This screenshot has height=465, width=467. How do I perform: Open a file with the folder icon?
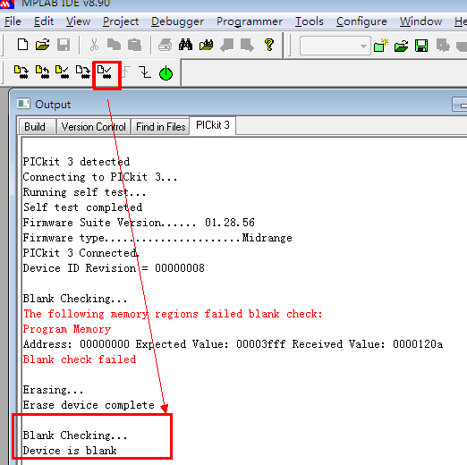[x=43, y=45]
